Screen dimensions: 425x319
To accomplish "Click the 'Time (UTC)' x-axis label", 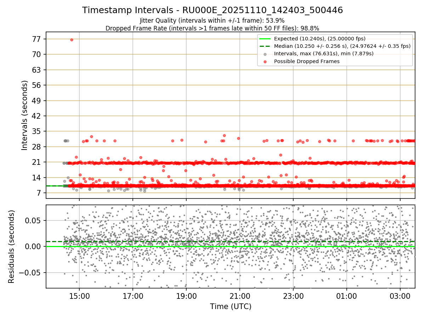I will (231, 306).
